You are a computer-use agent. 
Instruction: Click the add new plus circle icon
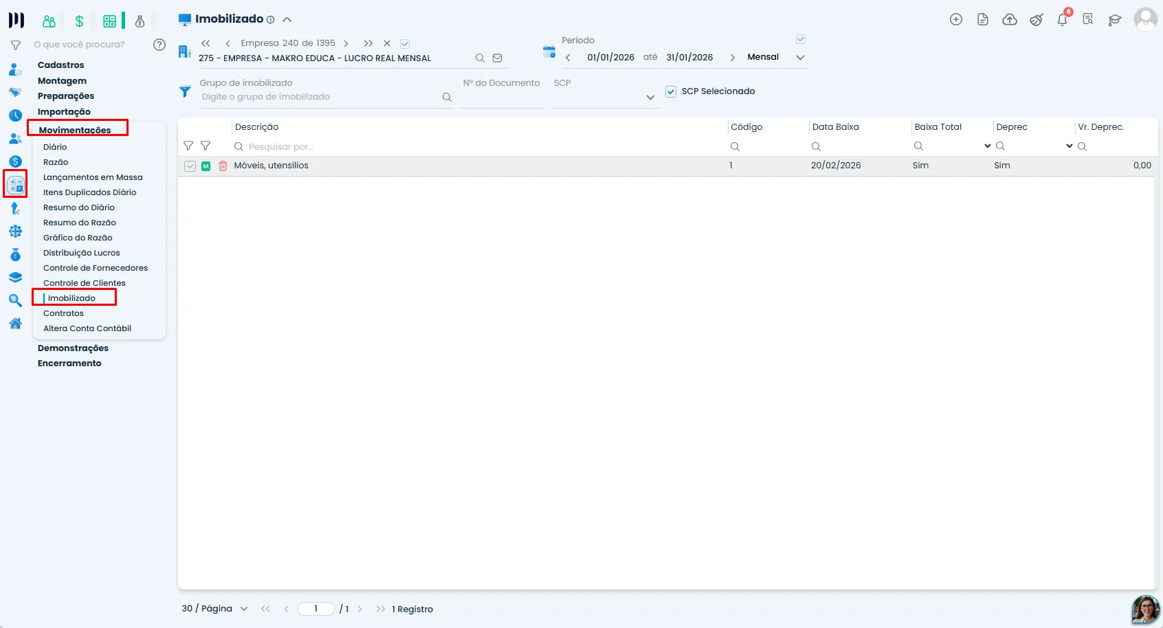pos(956,19)
